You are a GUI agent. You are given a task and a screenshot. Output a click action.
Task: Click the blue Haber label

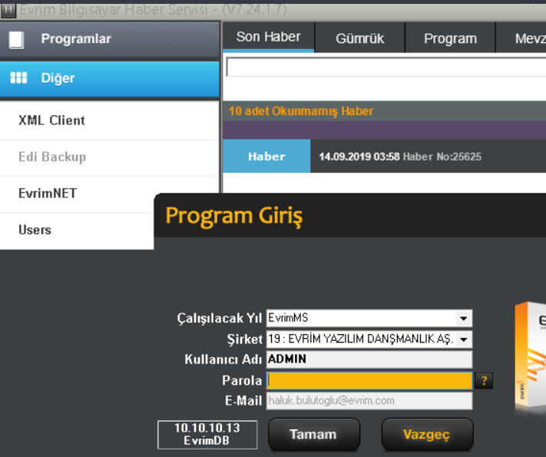coord(266,157)
